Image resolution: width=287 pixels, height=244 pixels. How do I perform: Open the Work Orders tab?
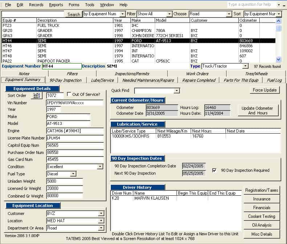(197, 74)
